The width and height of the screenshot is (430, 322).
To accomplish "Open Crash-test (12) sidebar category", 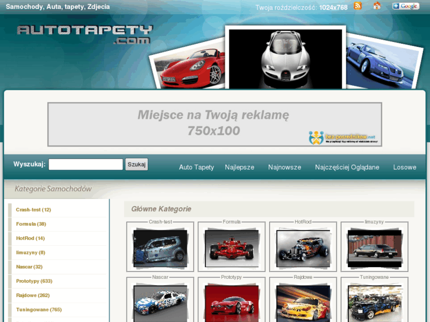I will pyautogui.click(x=34, y=210).
